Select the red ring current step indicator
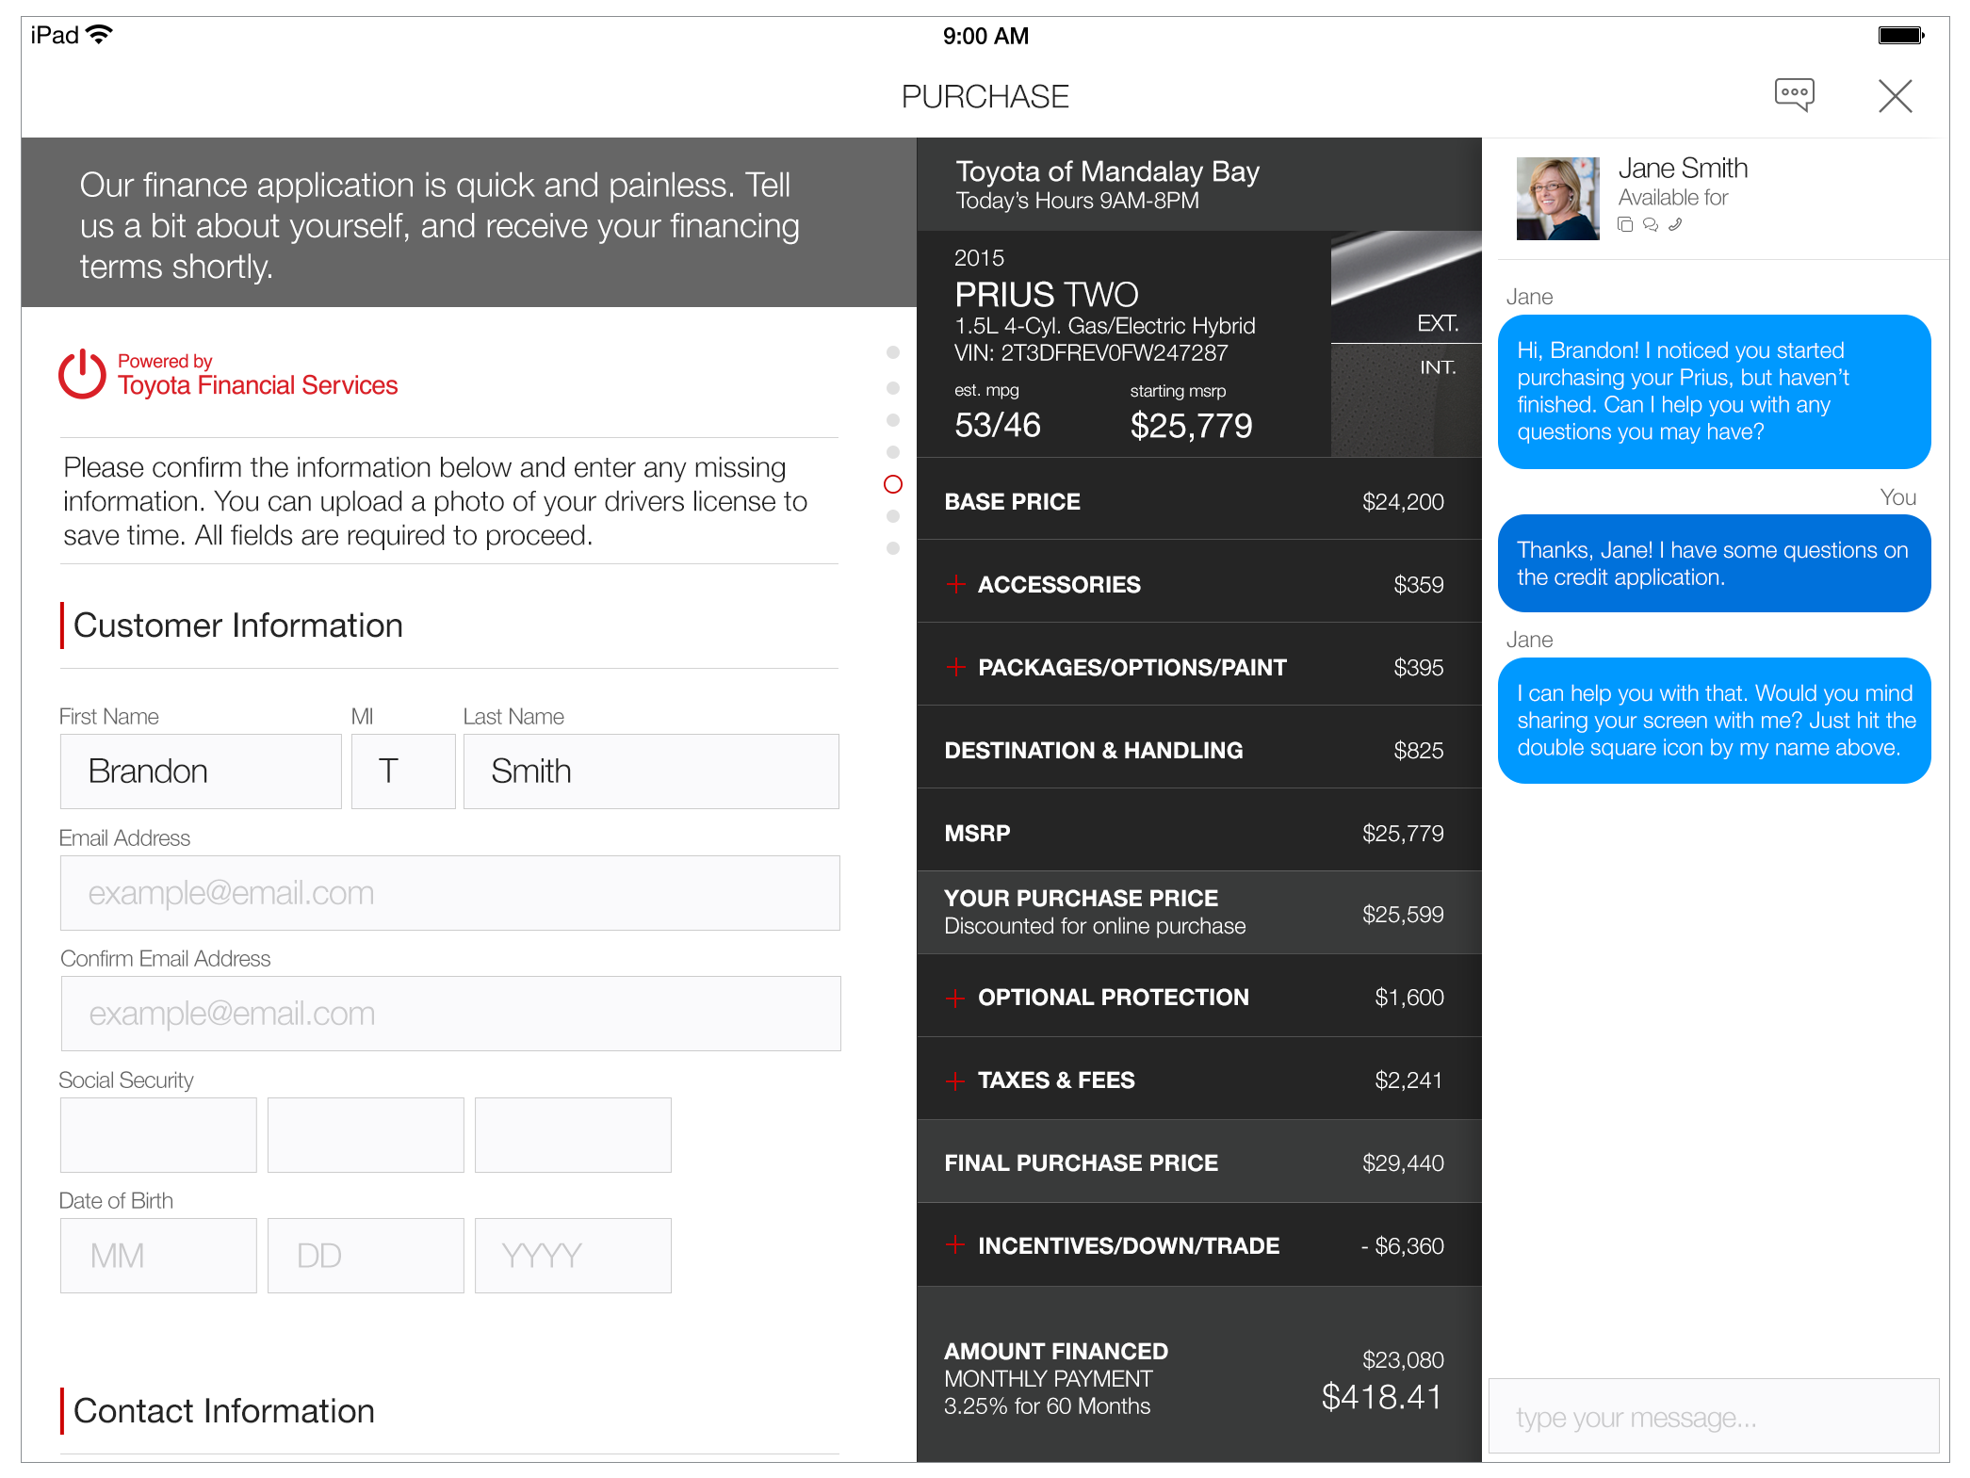1970x1478 pixels. [893, 484]
